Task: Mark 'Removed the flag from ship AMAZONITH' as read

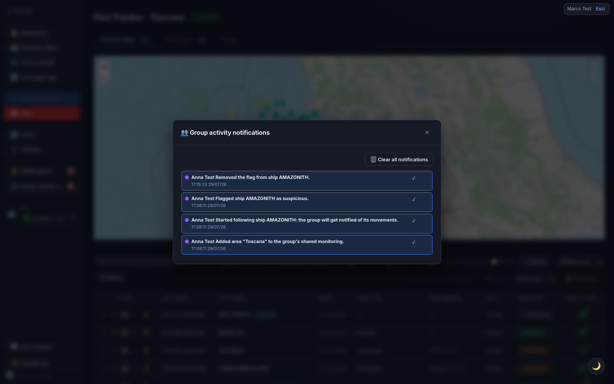Action: (x=414, y=178)
